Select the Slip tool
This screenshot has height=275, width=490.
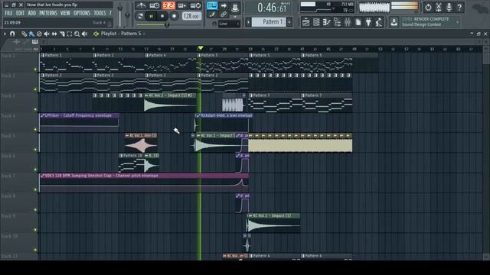coord(54,34)
